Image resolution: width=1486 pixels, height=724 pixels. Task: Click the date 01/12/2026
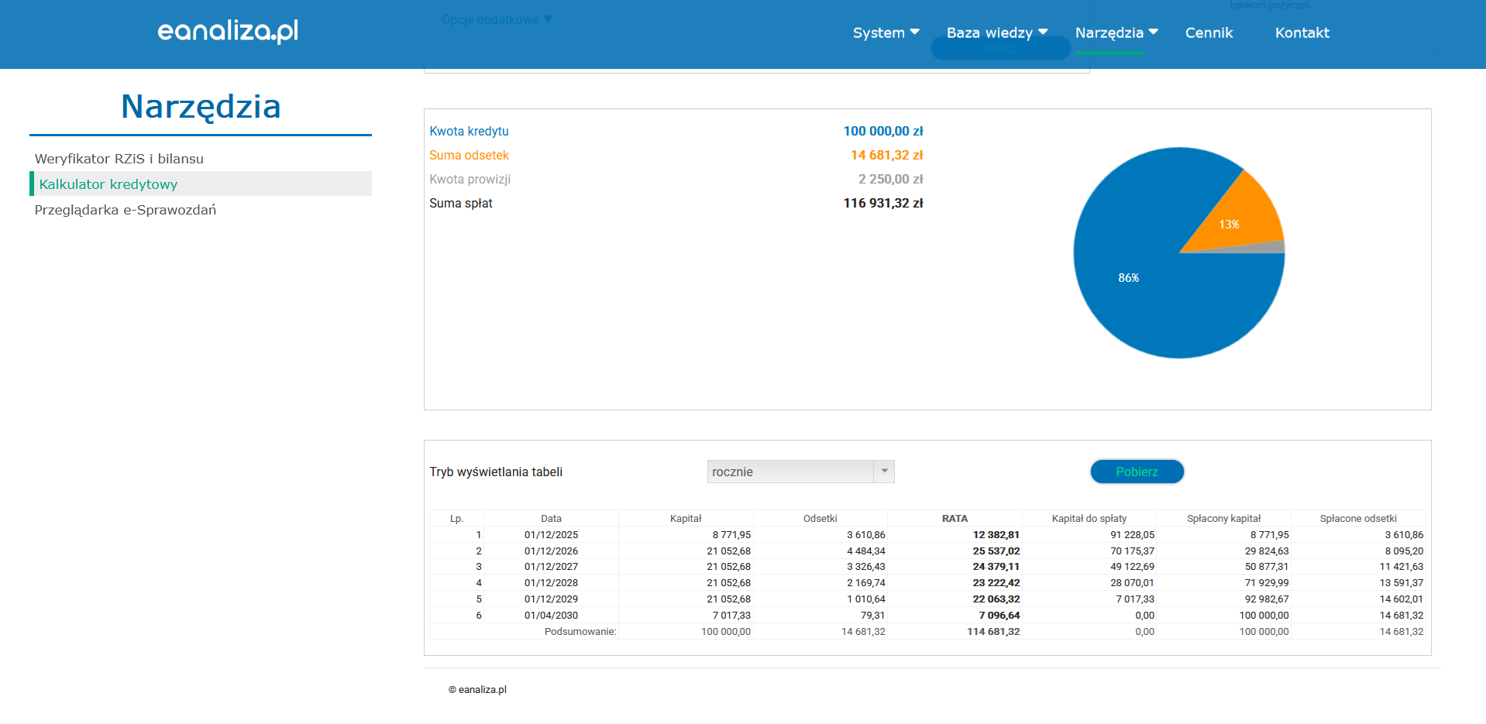coord(551,551)
